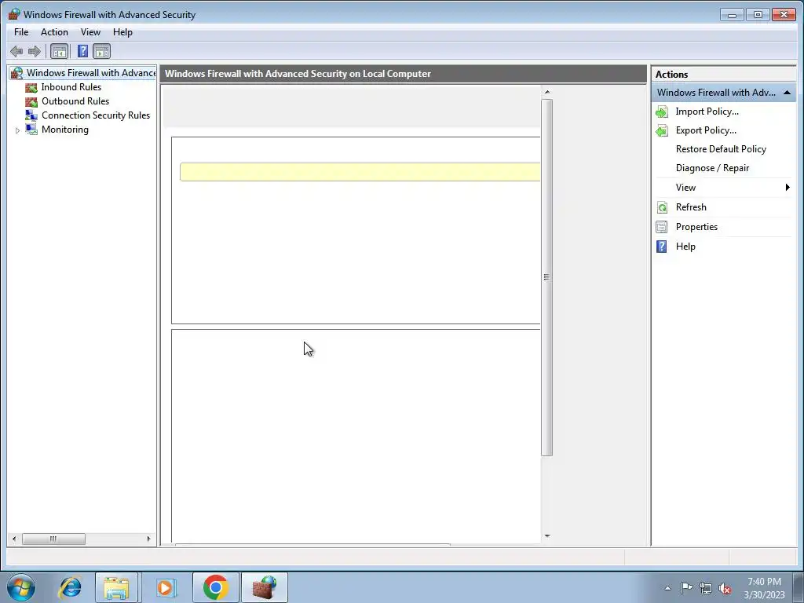Viewport: 804px width, 603px height.
Task: Click the Show Desktop taskbar strip
Action: point(798,587)
